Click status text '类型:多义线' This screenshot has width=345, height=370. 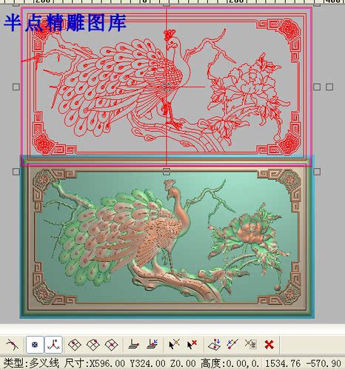(31, 363)
